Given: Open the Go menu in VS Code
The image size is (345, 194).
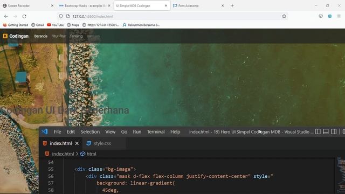Looking at the screenshot, I should pos(124,131).
